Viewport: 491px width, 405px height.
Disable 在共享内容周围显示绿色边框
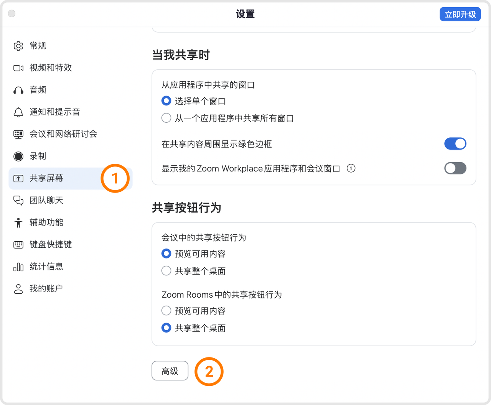coord(455,143)
